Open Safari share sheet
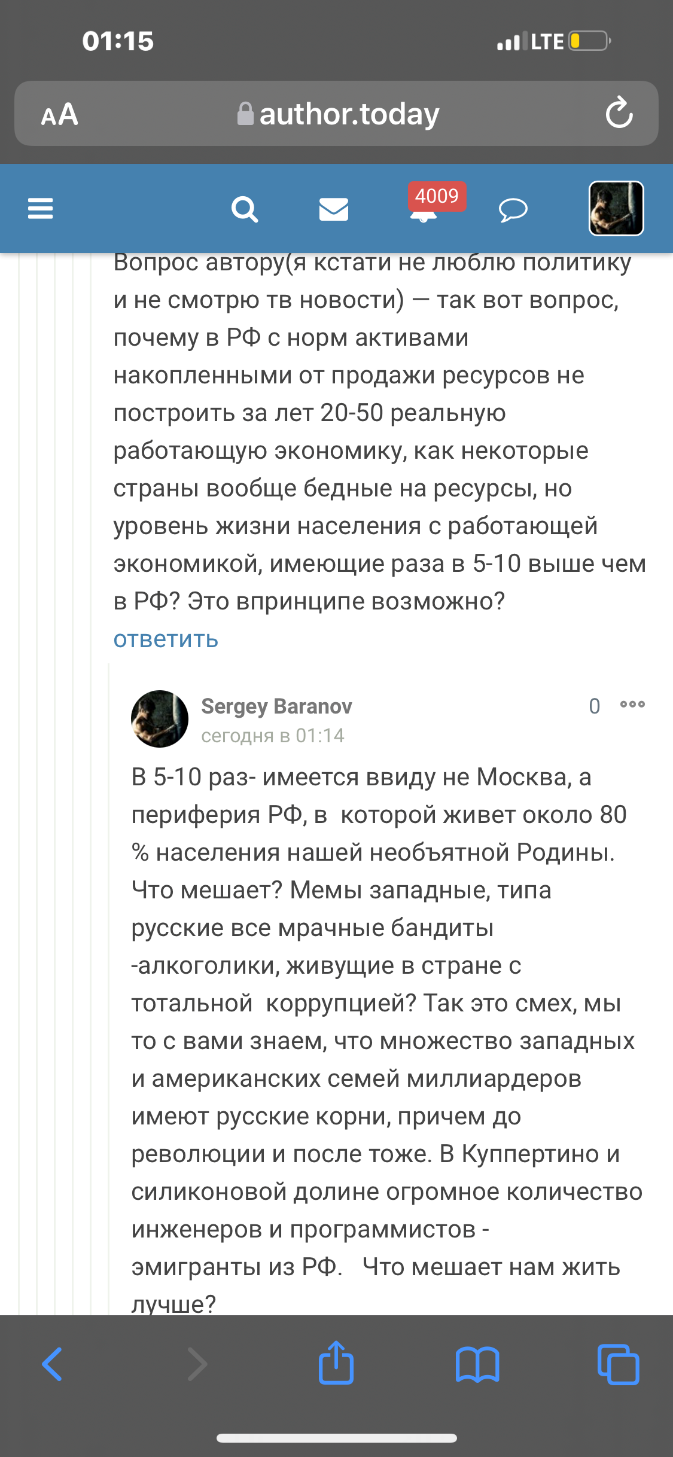This screenshot has width=673, height=1457. click(336, 1363)
